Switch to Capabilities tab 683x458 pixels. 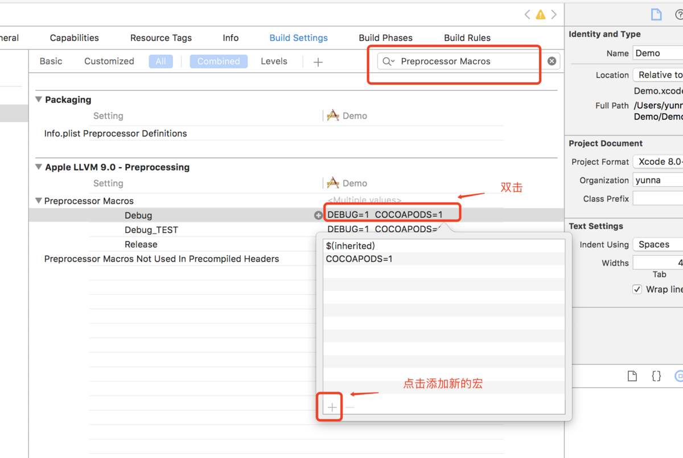point(75,38)
